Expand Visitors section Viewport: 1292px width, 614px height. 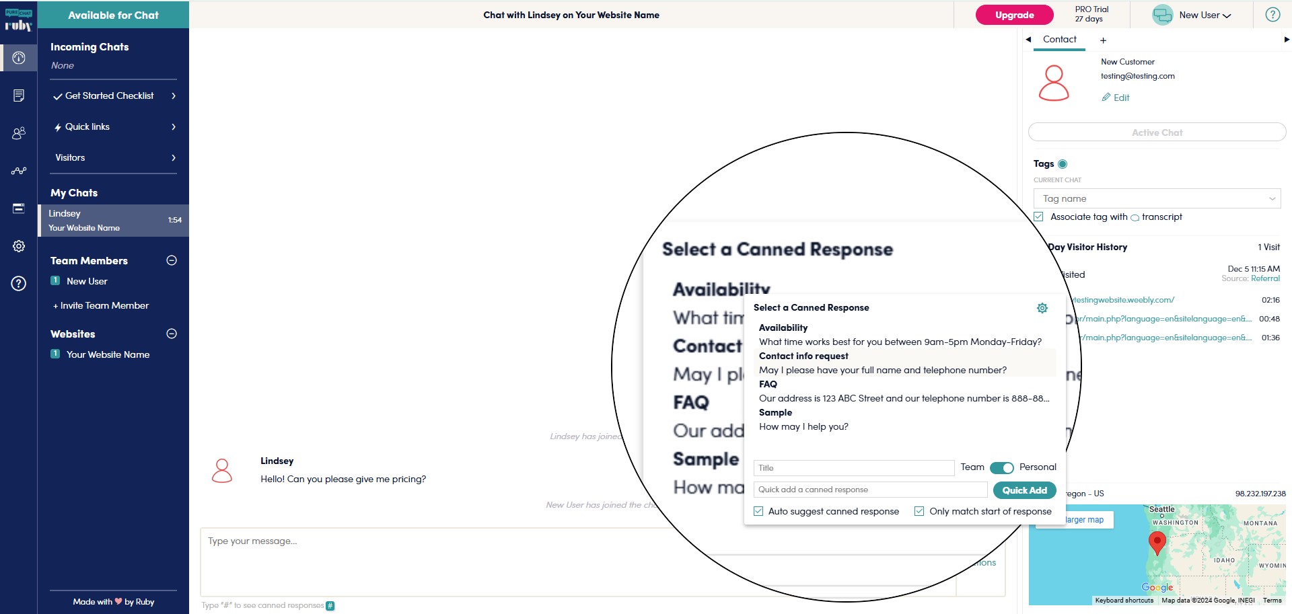[x=114, y=157]
